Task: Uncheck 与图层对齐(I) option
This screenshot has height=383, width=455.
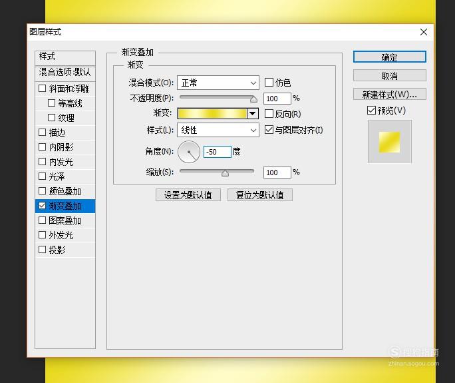Action: tap(269, 130)
